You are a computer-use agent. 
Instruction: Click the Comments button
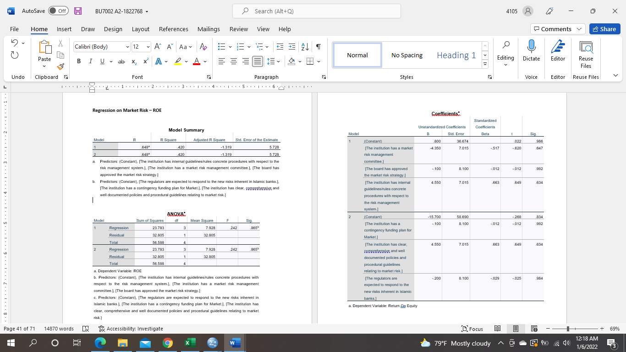[x=558, y=29]
